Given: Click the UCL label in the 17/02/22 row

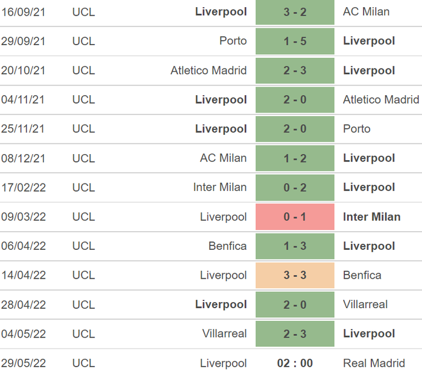Looking at the screenshot, I should click(83, 187).
